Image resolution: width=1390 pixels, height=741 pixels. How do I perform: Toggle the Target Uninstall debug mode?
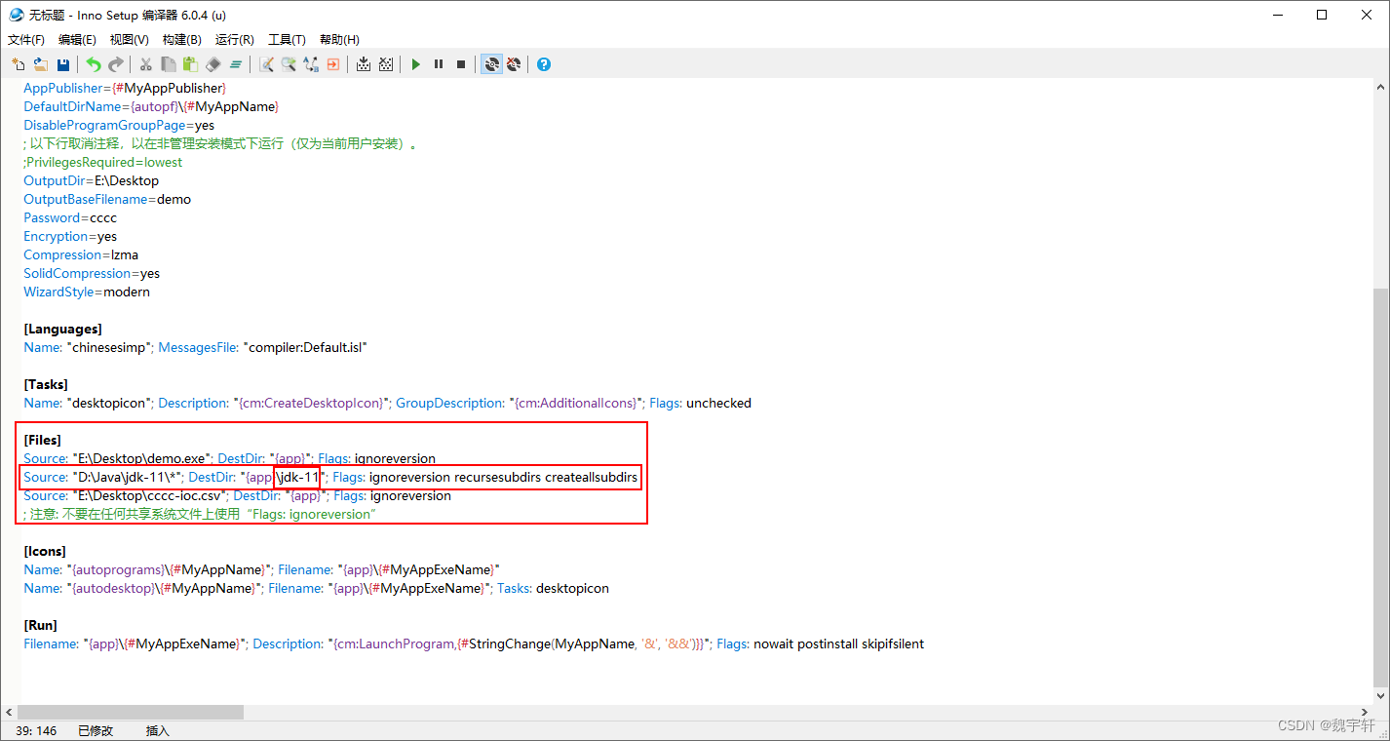pyautogui.click(x=514, y=64)
